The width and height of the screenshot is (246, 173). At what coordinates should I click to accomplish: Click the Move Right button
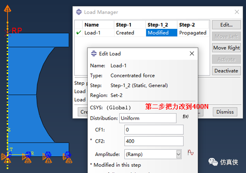point(226,48)
